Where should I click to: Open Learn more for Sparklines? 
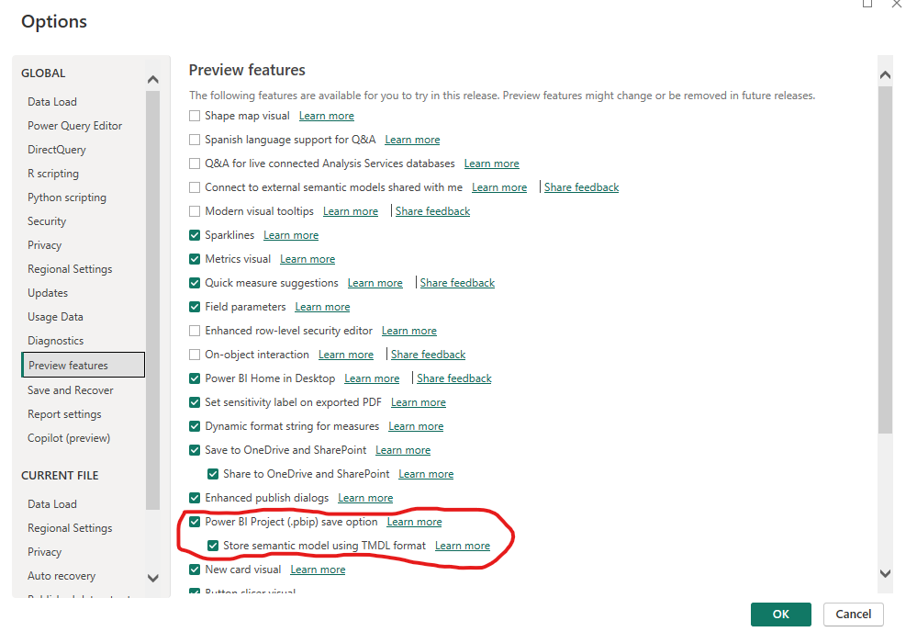tap(291, 235)
